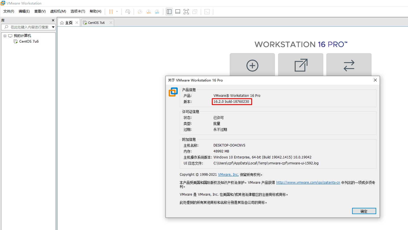Click the Windows 10 Enterprise host OS text

click(263, 157)
